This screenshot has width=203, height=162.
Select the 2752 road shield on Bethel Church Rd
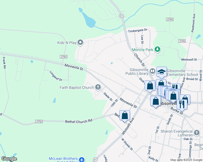tap(39, 122)
